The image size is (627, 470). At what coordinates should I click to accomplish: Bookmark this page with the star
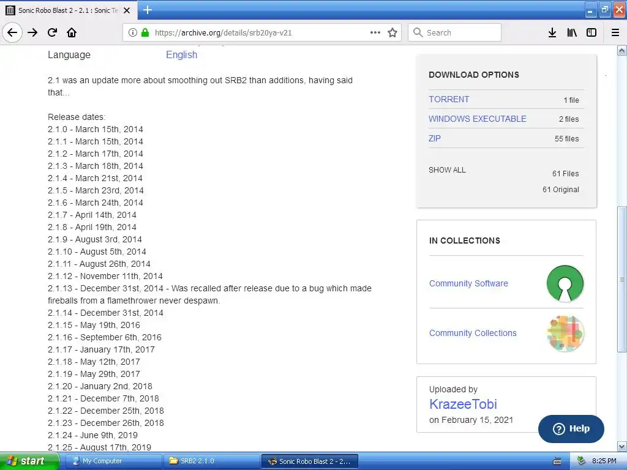[392, 32]
